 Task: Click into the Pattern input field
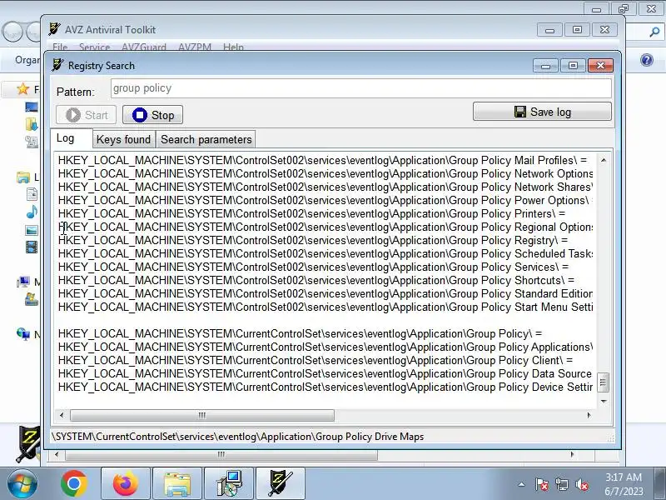click(x=361, y=88)
